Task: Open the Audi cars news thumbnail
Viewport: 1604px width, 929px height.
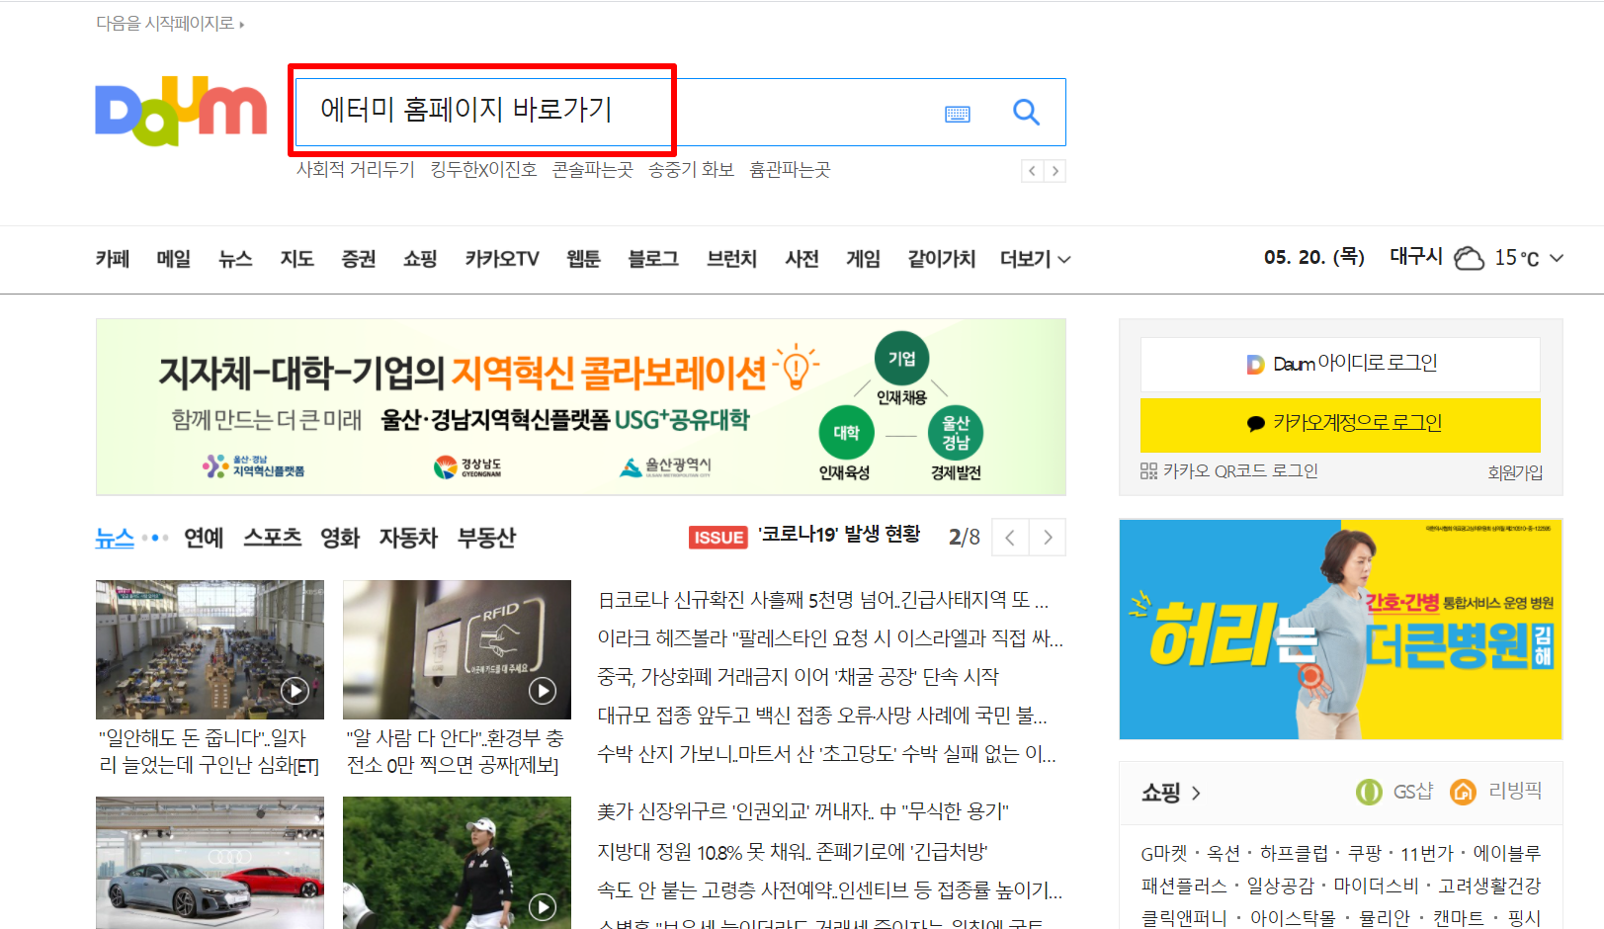Action: [x=210, y=863]
